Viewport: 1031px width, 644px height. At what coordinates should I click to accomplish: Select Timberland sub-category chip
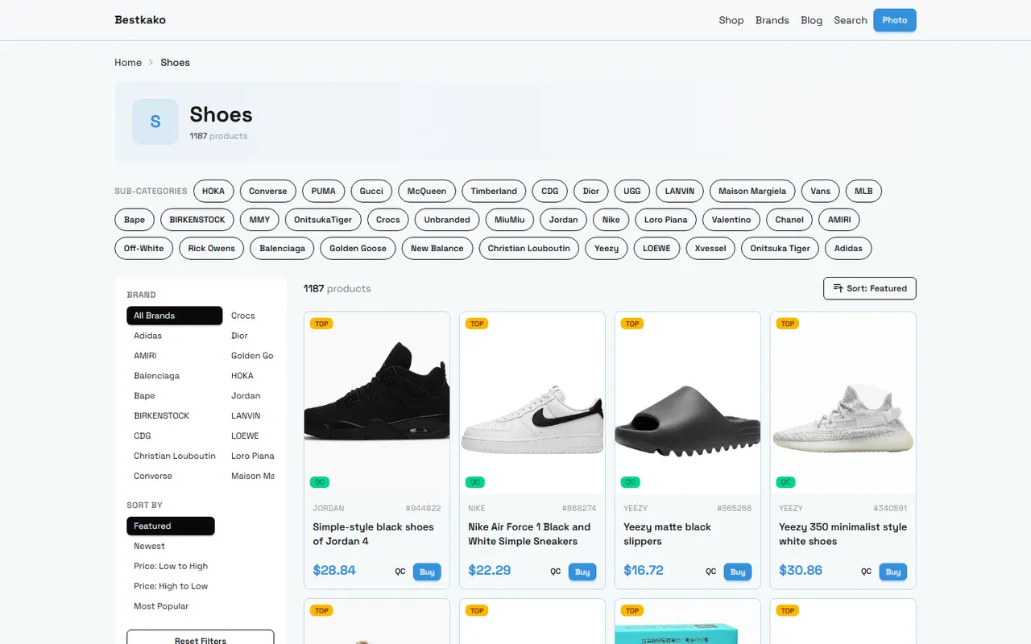(x=494, y=191)
